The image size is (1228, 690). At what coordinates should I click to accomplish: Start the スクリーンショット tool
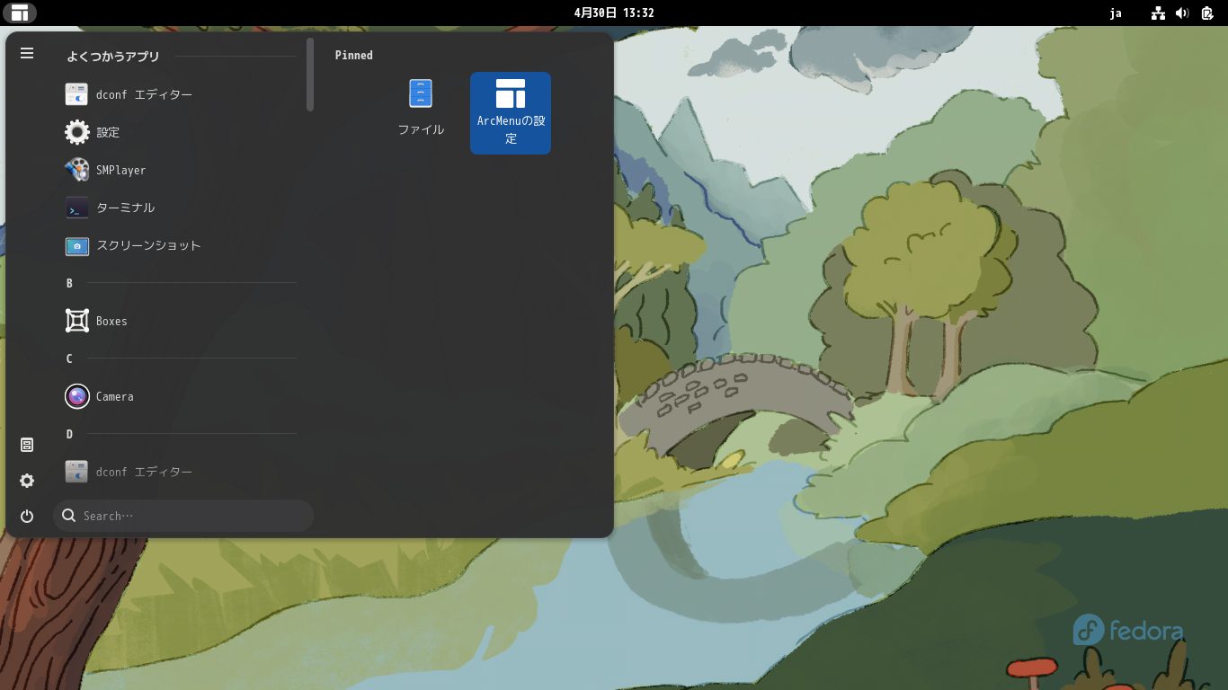coord(148,245)
